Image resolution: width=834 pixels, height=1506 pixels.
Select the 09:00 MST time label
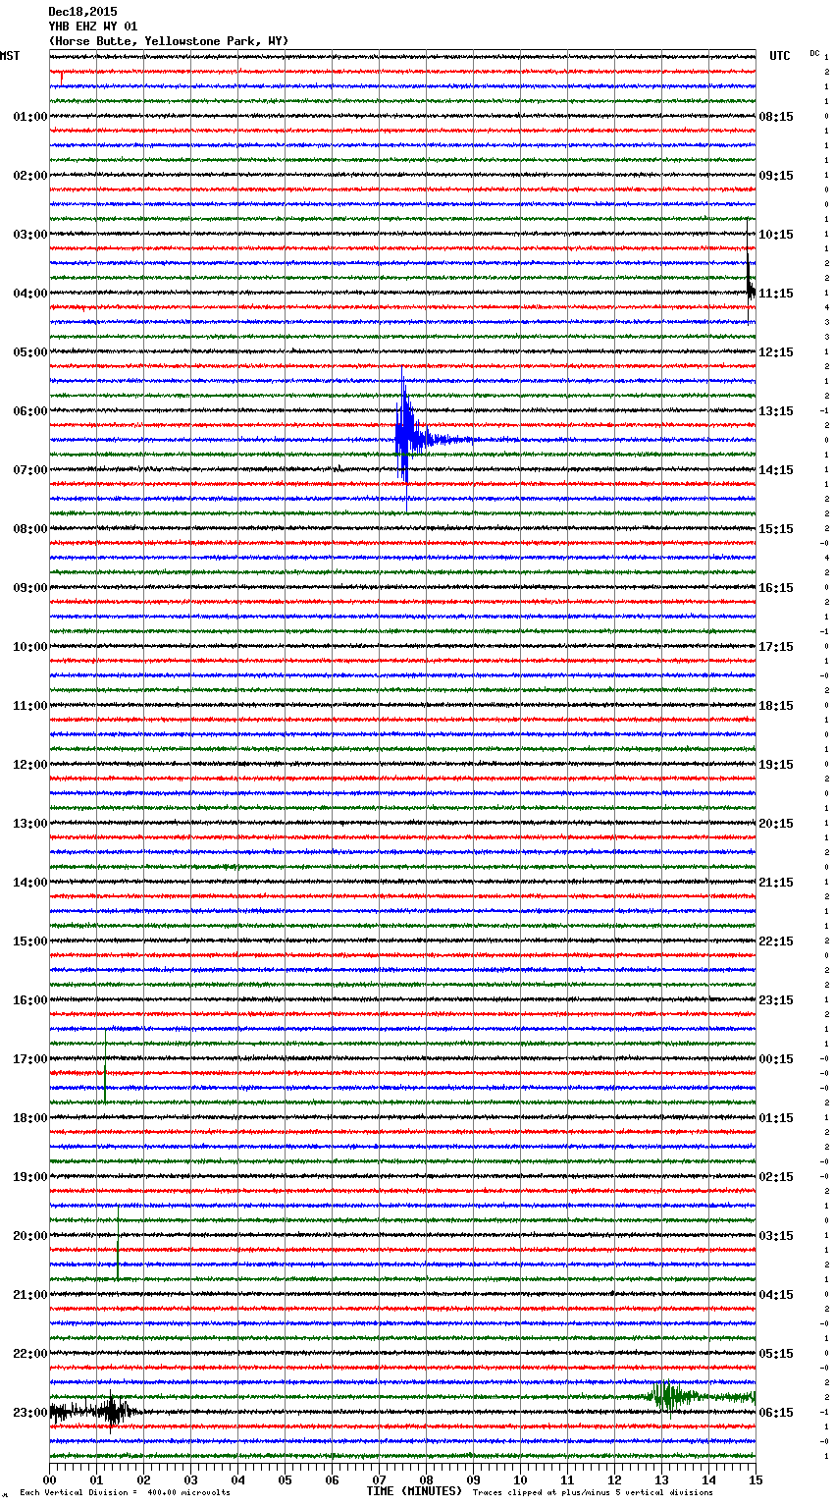click(x=29, y=588)
